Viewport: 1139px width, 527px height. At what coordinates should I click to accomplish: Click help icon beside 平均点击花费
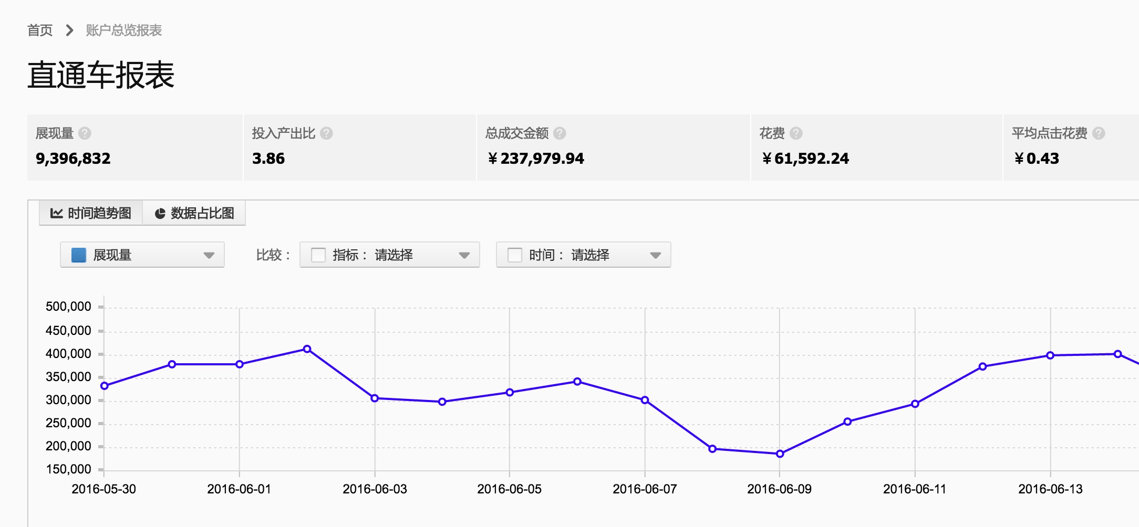click(1099, 133)
